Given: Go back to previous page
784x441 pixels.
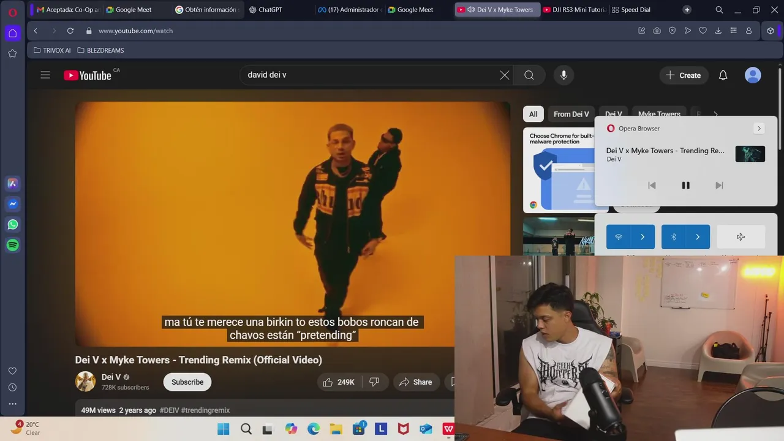Looking at the screenshot, I should [36, 31].
